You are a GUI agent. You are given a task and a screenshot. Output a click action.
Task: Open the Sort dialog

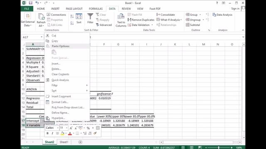tap(79, 19)
